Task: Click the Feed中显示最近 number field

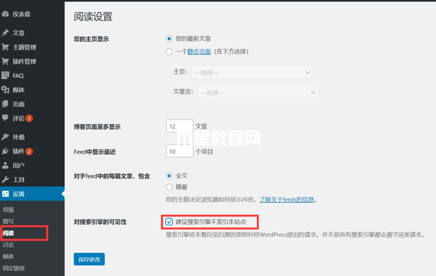Action: (x=180, y=151)
